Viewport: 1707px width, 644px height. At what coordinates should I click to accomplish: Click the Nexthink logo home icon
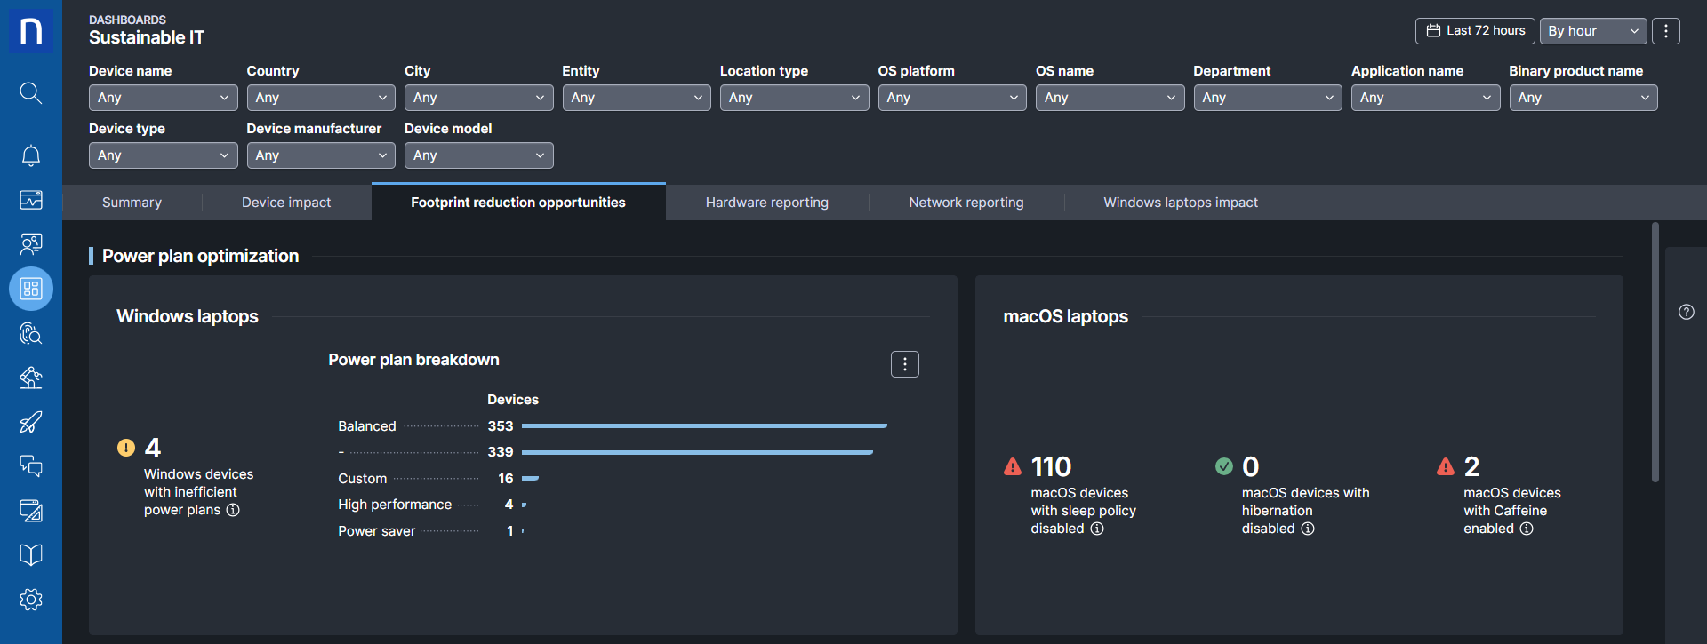tap(30, 31)
